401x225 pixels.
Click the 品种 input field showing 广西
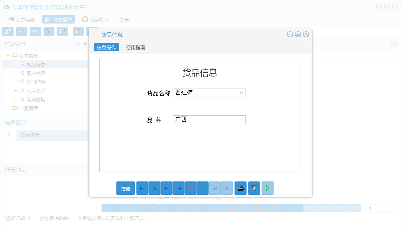(x=209, y=119)
